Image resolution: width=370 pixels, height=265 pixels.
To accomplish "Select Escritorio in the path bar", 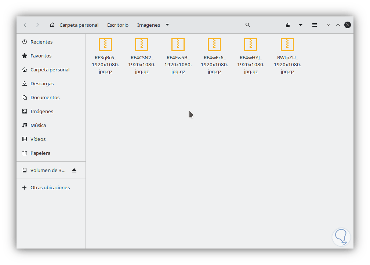I will [x=118, y=25].
